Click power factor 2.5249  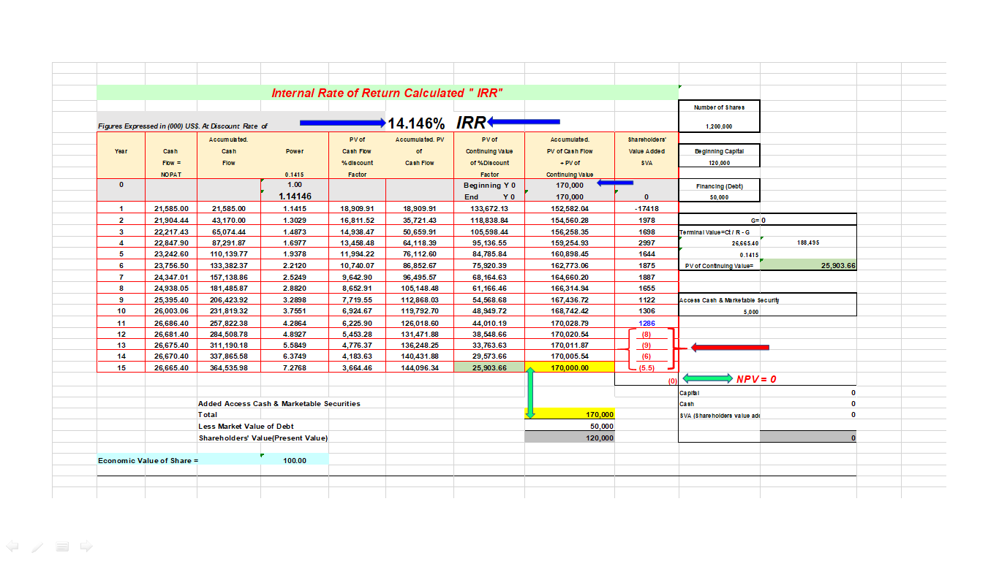point(295,279)
